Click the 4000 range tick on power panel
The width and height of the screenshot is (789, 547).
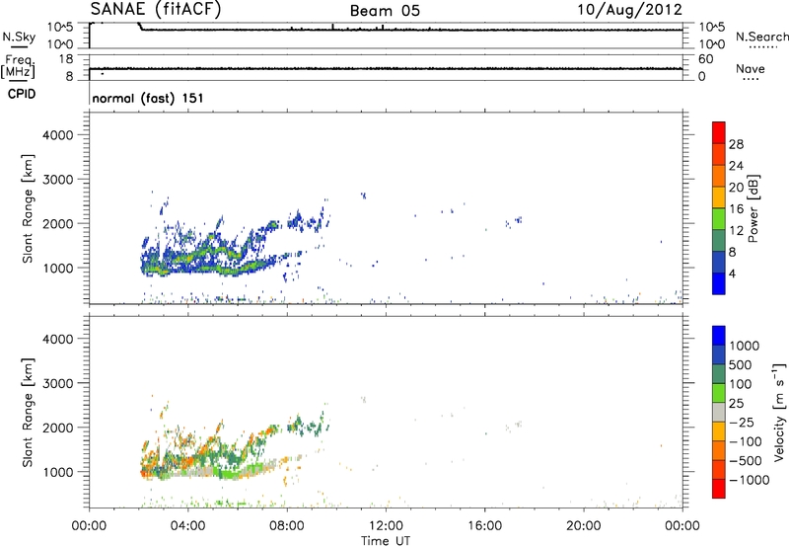[x=58, y=135]
